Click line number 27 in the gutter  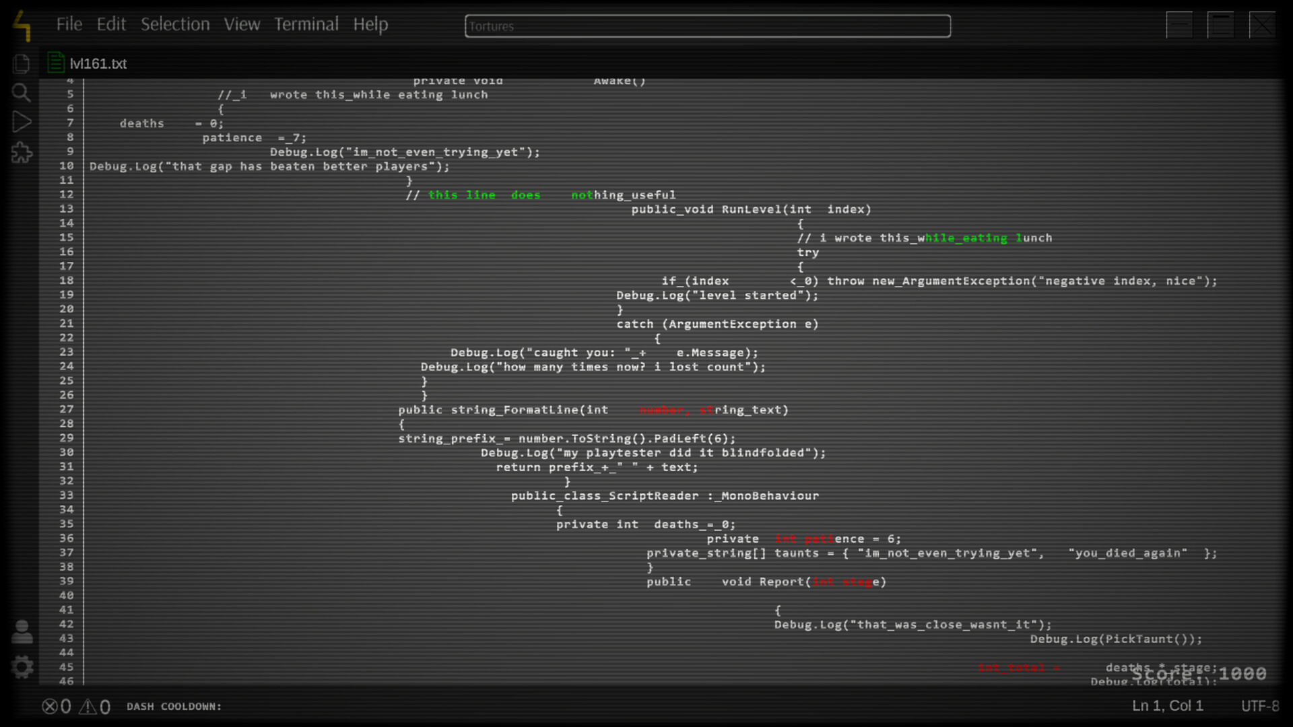67,409
